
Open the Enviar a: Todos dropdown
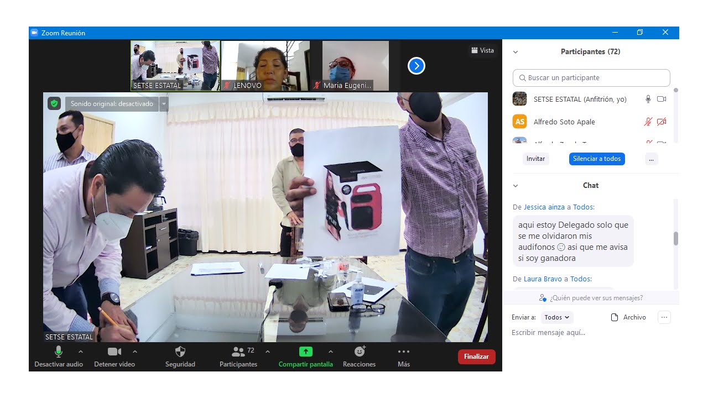tap(557, 317)
